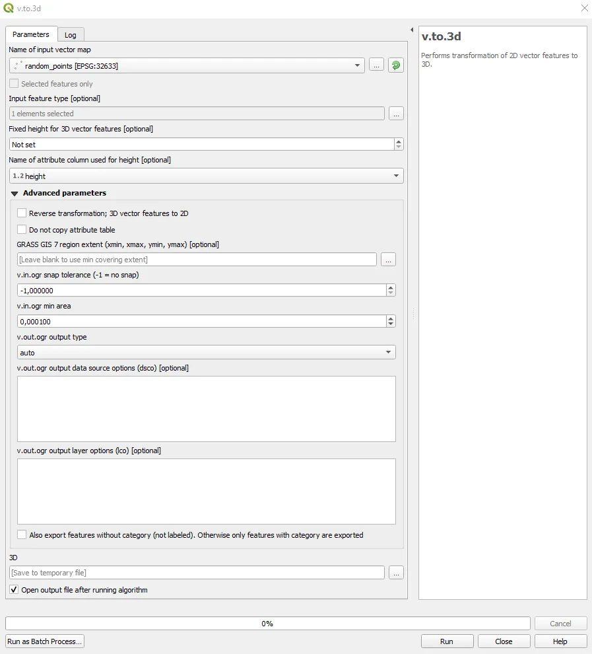
Task: Open the height attribute column dropdown
Action: (206, 176)
